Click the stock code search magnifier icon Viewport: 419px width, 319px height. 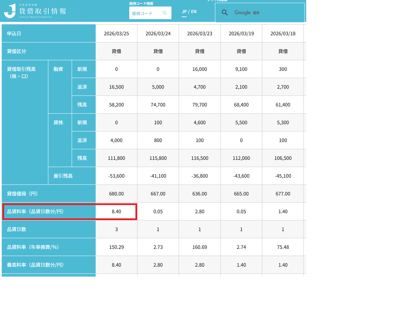tap(165, 13)
